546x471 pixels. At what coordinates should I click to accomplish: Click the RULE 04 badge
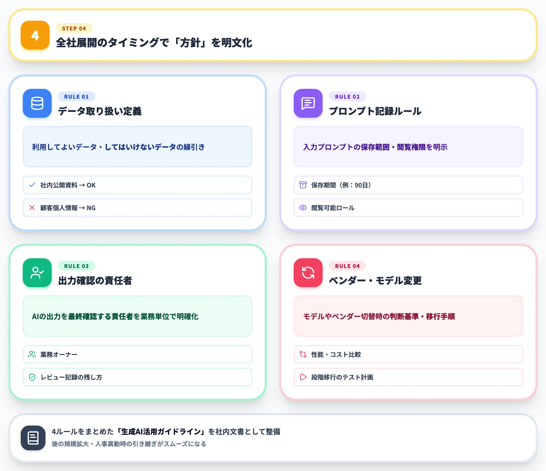pos(347,266)
